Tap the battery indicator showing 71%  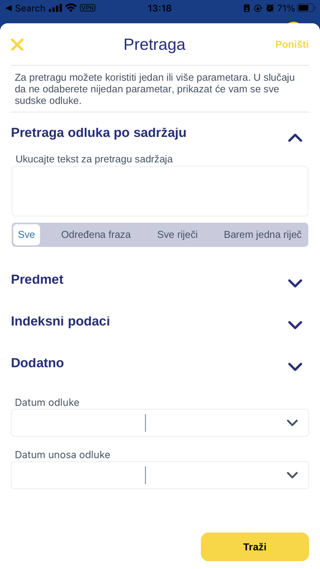pos(295,8)
